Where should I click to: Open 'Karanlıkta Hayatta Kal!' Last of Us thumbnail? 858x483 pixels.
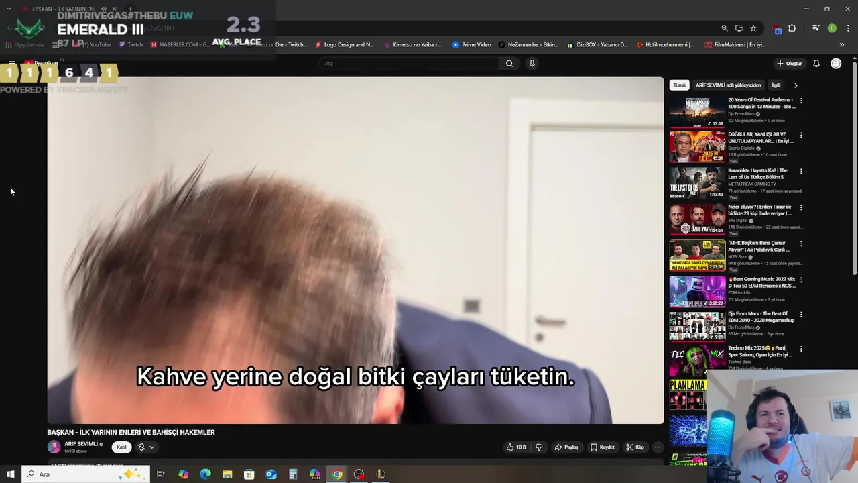pyautogui.click(x=697, y=183)
